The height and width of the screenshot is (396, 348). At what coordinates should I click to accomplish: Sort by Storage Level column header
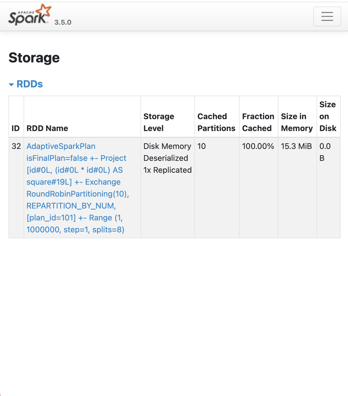coord(159,122)
